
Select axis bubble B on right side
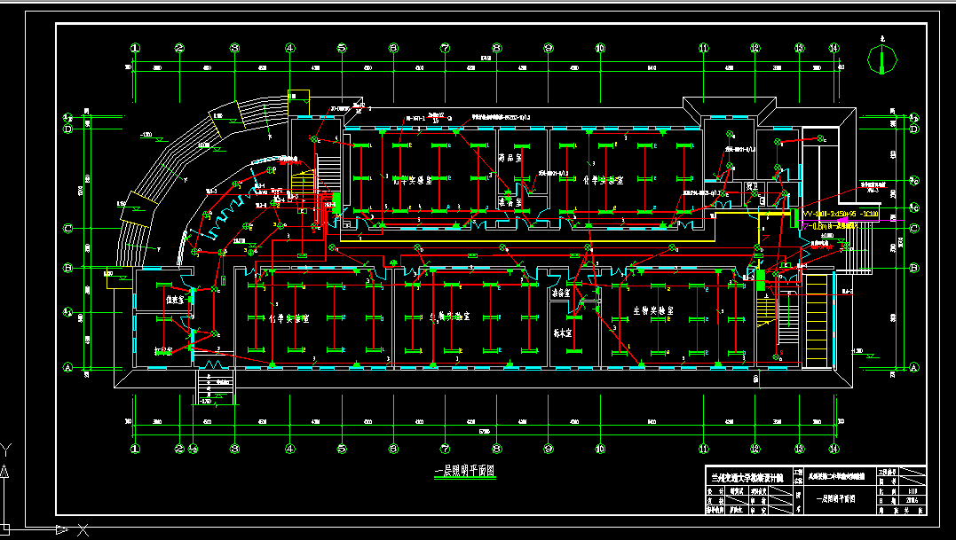[913, 268]
